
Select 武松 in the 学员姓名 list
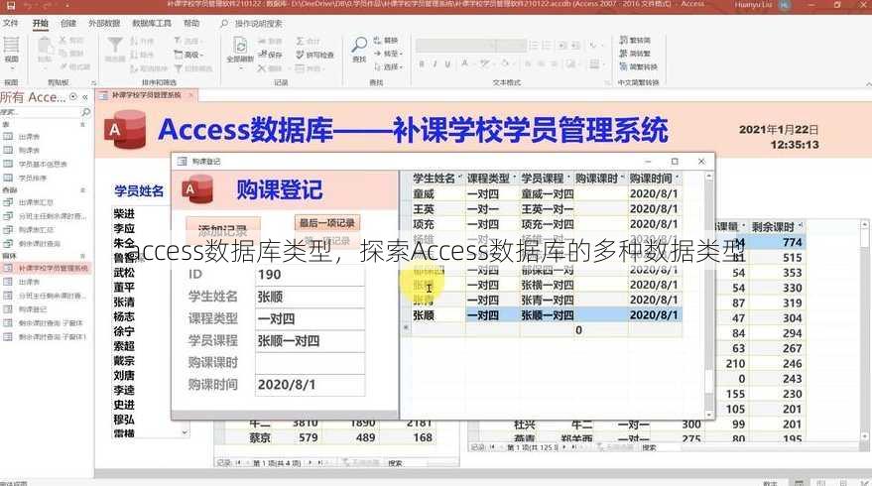(124, 273)
